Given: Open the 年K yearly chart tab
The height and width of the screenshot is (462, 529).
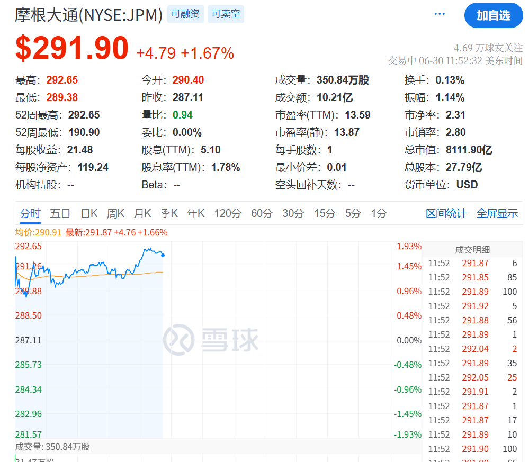Looking at the screenshot, I should (195, 213).
